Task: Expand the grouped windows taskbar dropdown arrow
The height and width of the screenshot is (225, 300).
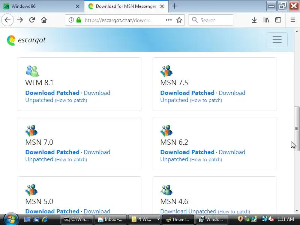Action: (x=158, y=219)
